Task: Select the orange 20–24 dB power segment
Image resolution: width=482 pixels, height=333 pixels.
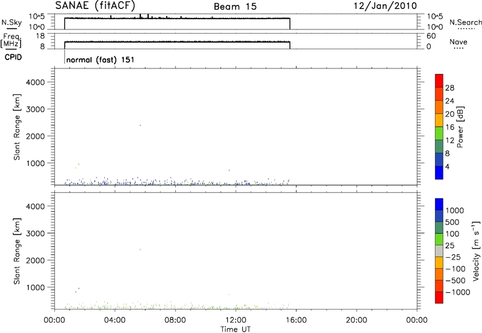Action: pos(439,107)
